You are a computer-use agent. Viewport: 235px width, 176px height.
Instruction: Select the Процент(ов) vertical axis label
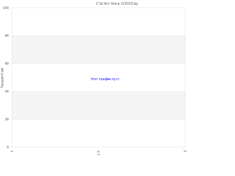click(x=2, y=78)
